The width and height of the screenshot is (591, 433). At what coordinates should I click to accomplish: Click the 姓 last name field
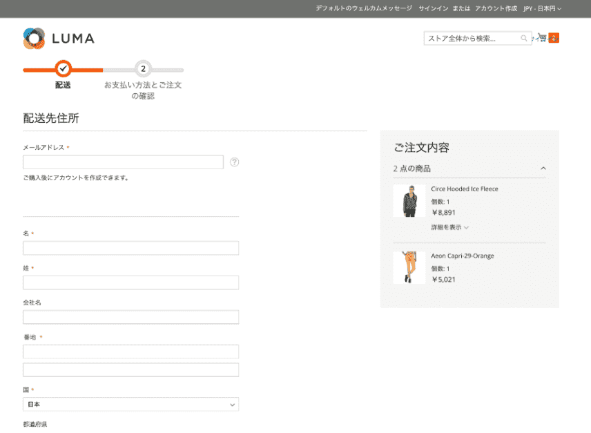pos(130,282)
